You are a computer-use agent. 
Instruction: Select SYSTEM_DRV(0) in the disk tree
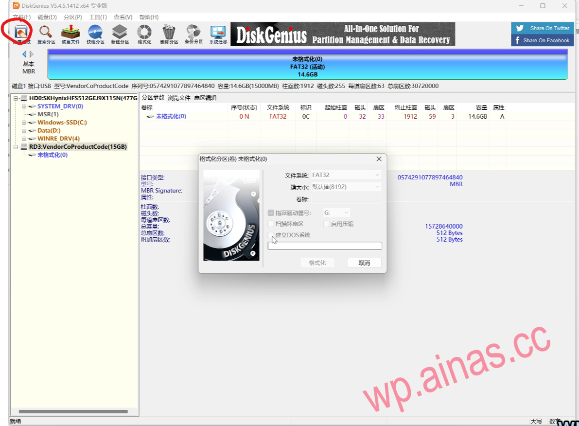pos(60,106)
